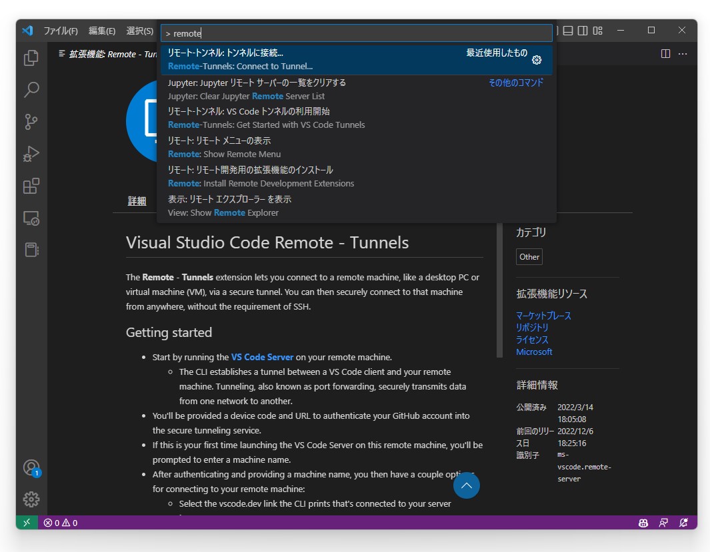710x552 pixels.
Task: Click the 詳細情報 heading
Action: (x=537, y=385)
